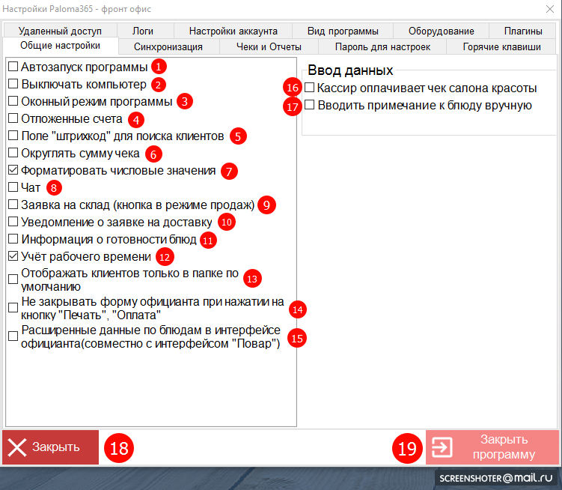Check the Отложенные счета box

[x=13, y=118]
